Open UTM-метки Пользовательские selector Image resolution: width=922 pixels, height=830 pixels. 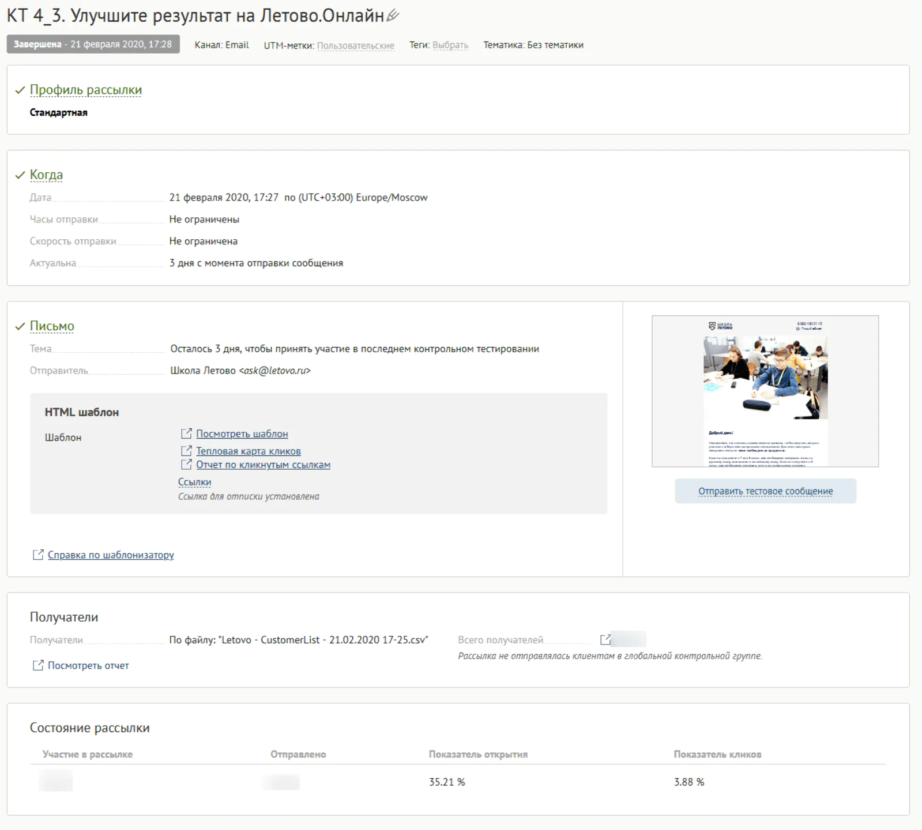tap(356, 46)
